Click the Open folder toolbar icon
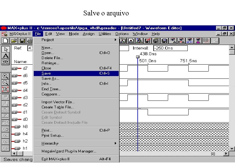 (x=14, y=41)
